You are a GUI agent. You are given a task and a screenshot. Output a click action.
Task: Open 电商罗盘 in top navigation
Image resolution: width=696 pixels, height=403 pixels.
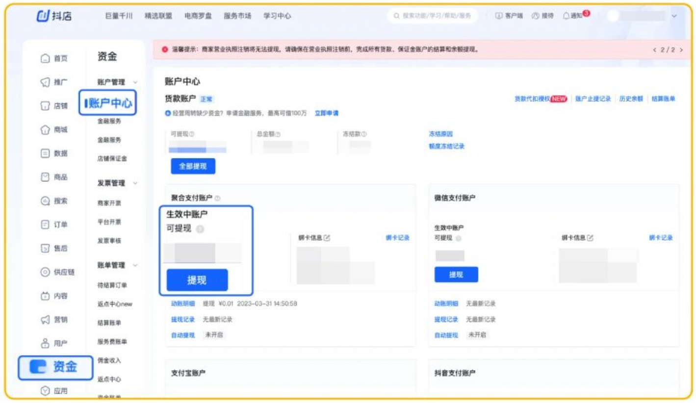point(198,16)
